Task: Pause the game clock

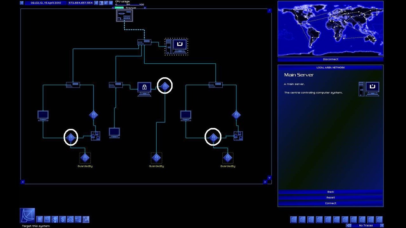Action: (96, 3)
